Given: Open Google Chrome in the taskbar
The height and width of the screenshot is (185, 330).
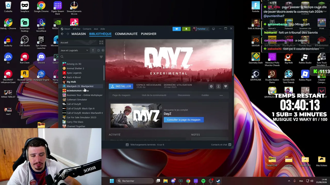Looking at the screenshot, I should pyautogui.click(x=188, y=181).
